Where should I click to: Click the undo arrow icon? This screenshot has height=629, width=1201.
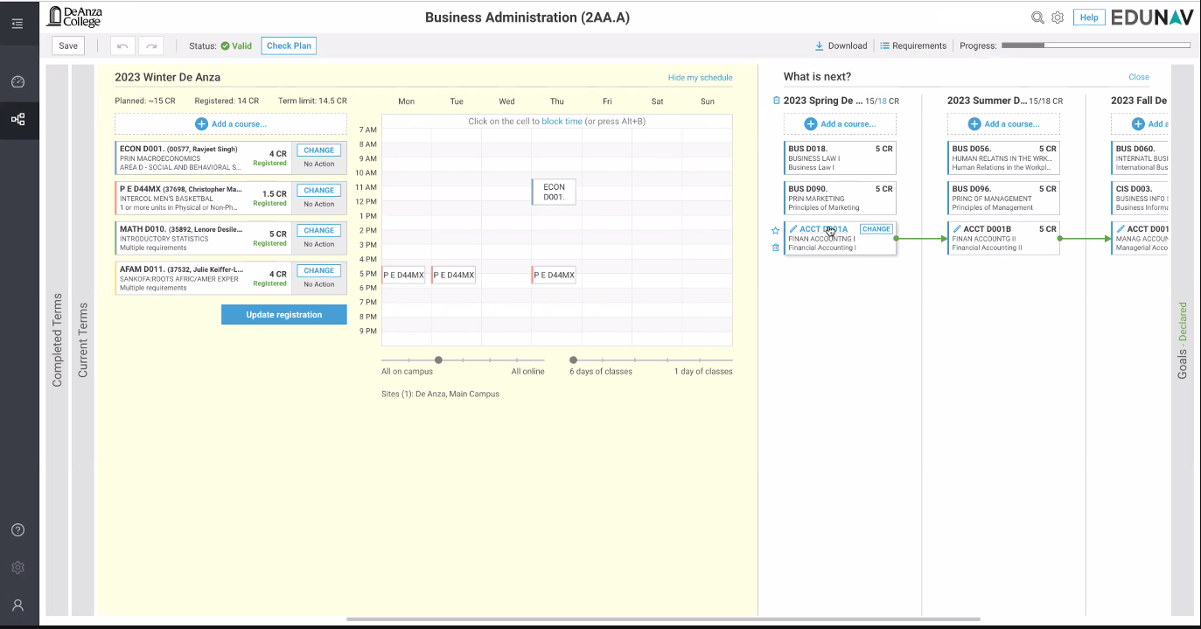coord(122,46)
